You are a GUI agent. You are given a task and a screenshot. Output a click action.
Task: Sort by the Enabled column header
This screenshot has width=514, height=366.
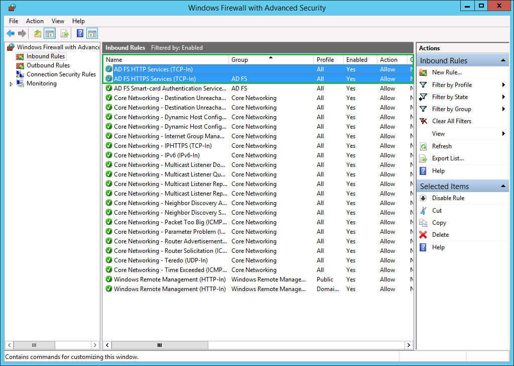(x=360, y=60)
